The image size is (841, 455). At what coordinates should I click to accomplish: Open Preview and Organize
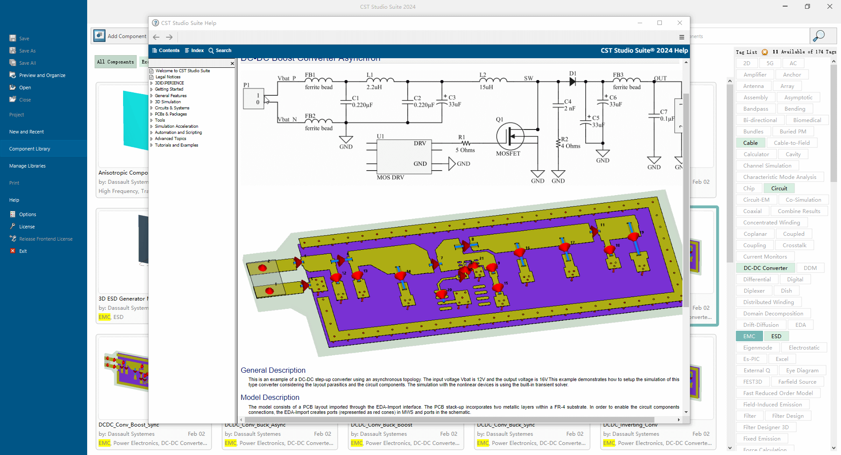[x=42, y=75]
